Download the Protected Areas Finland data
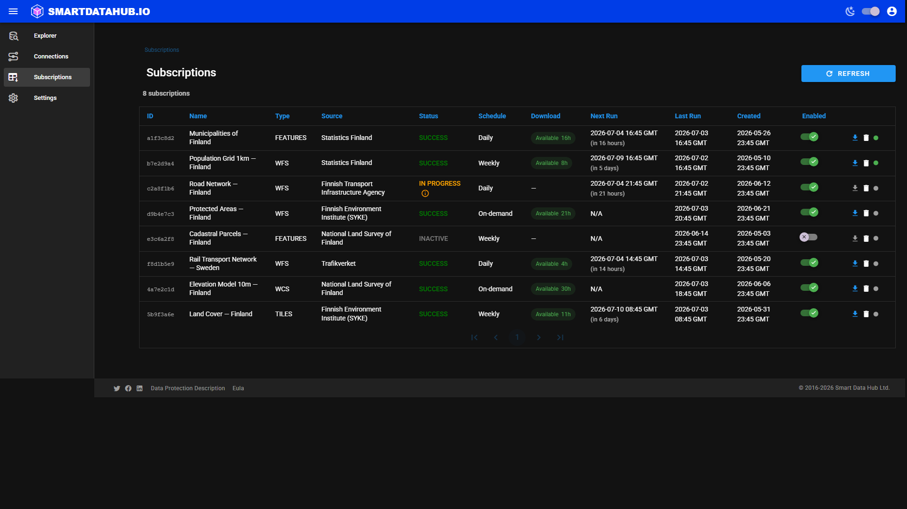The width and height of the screenshot is (907, 509). pos(855,213)
